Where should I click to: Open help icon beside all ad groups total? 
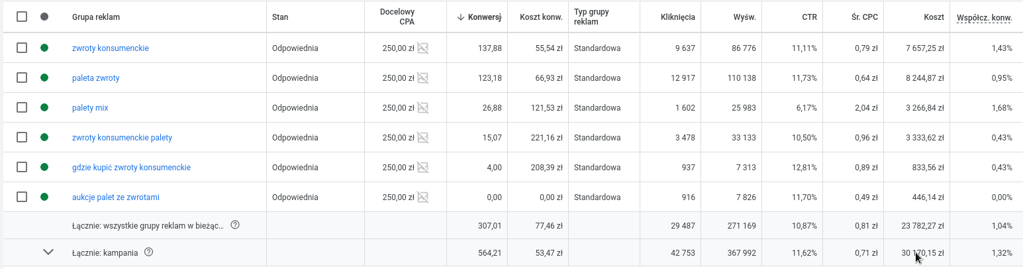234,225
